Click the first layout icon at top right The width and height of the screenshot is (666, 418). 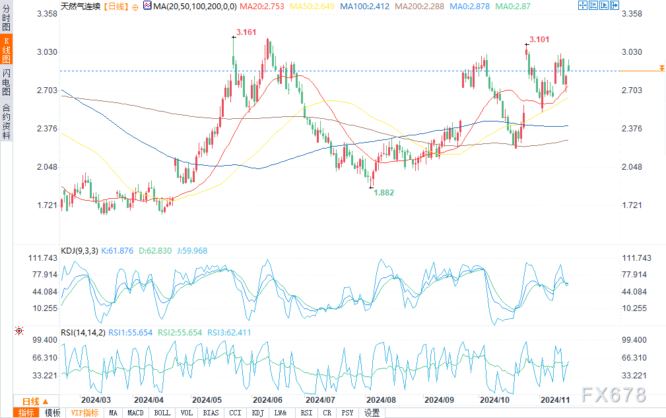tap(582, 5)
